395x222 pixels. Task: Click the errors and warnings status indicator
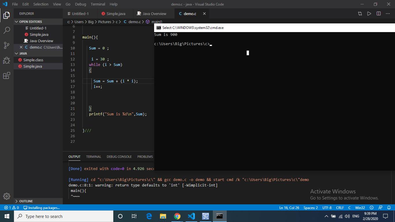[12, 208]
